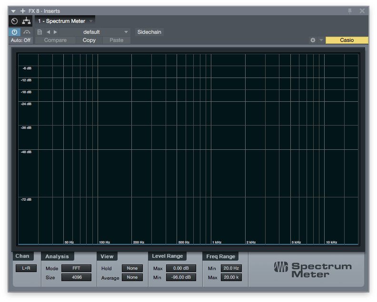Viewport: 377px width, 302px height.
Task: Open plugin settings gear icon
Action: pos(313,40)
